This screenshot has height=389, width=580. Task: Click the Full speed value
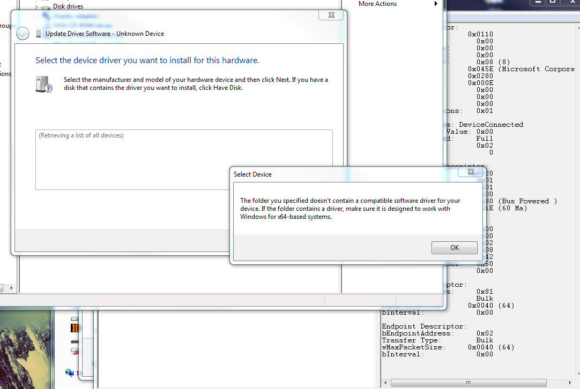click(485, 139)
